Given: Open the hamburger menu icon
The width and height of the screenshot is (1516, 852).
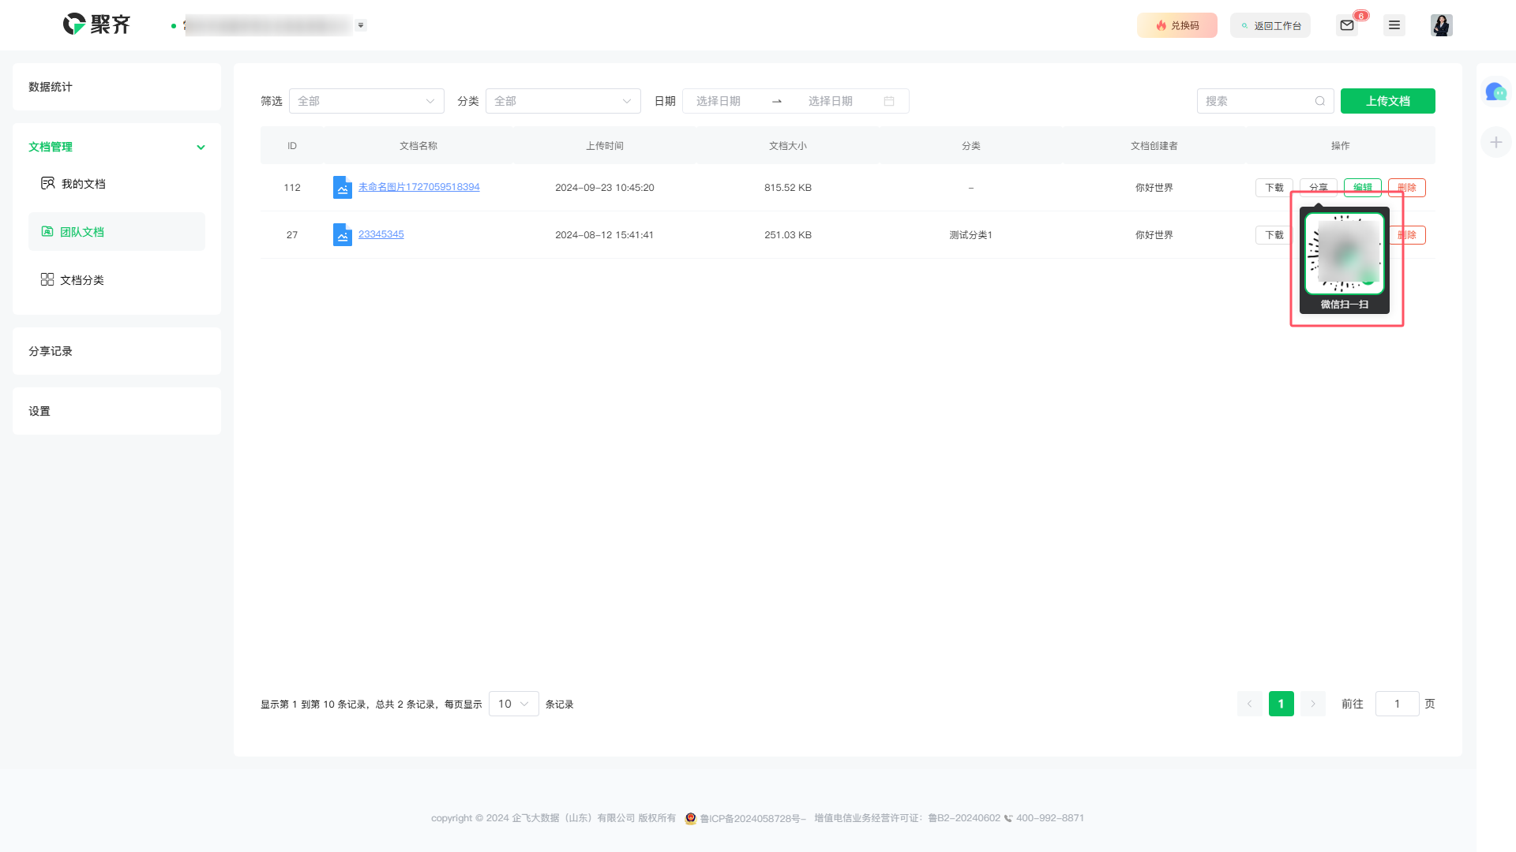Looking at the screenshot, I should point(1394,25).
